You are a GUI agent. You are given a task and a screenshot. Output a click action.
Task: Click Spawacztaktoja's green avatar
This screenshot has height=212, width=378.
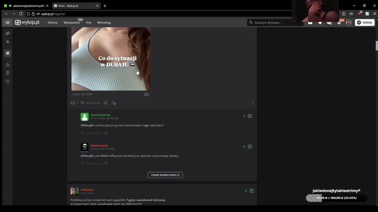click(84, 117)
